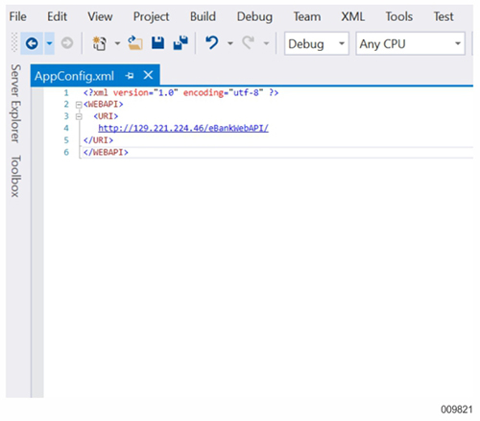Open the Server Explorer side panel
Viewport: 480px width, 421px height.
click(15, 104)
